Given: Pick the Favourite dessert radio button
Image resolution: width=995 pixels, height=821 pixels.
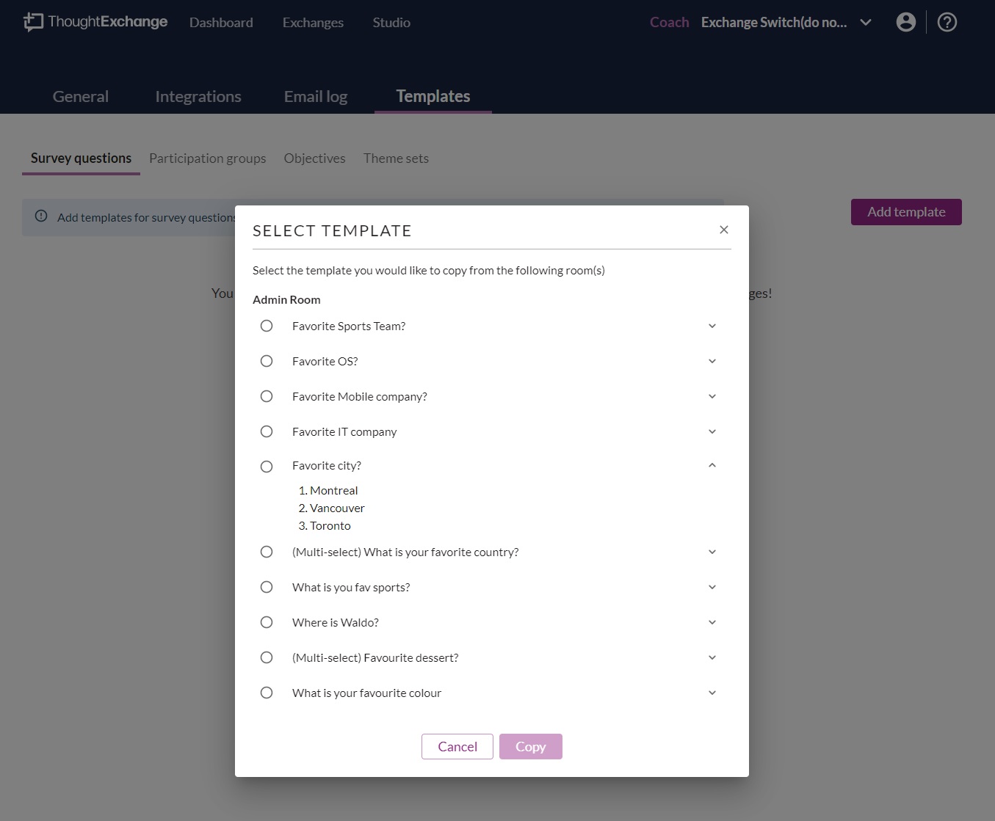Looking at the screenshot, I should 267,657.
